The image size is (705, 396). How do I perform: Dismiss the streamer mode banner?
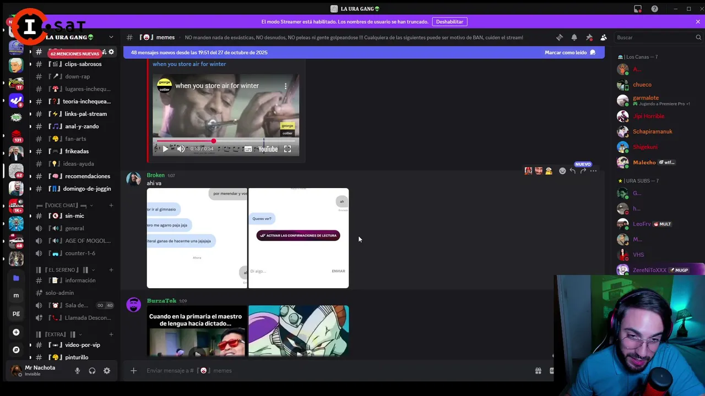point(698,21)
